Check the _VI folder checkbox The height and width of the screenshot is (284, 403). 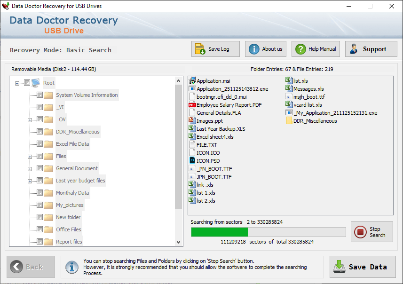coord(40,107)
